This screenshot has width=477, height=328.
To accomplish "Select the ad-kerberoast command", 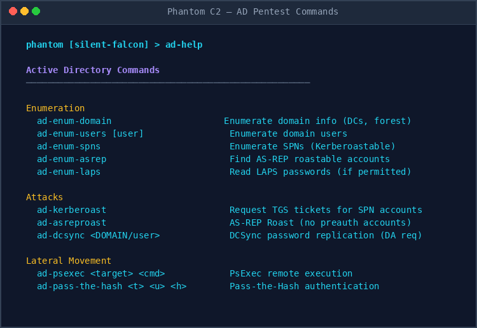I will click(x=71, y=210).
